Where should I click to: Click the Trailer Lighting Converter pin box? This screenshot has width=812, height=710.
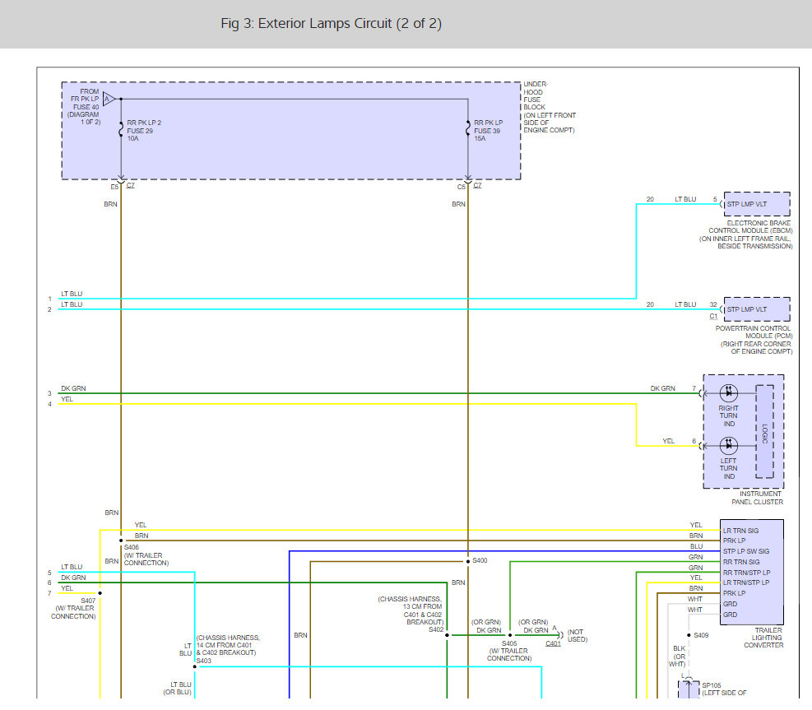pos(751,572)
